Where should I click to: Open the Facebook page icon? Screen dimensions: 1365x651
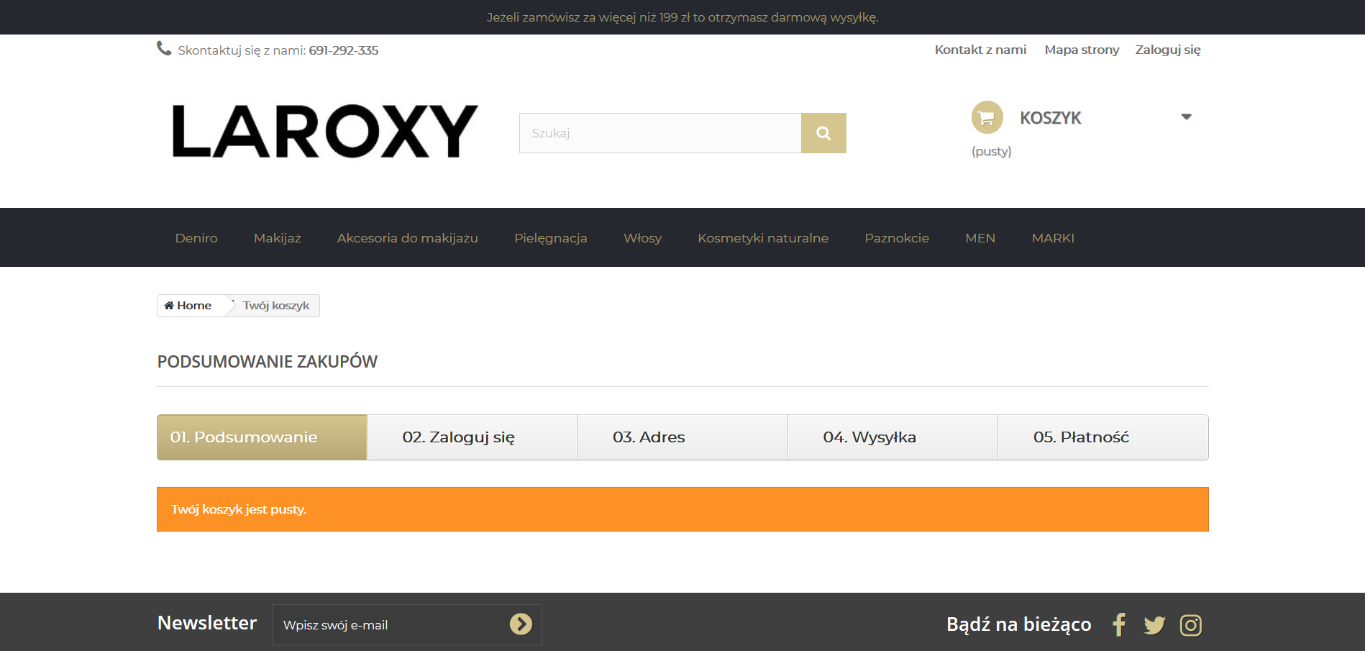1118,624
